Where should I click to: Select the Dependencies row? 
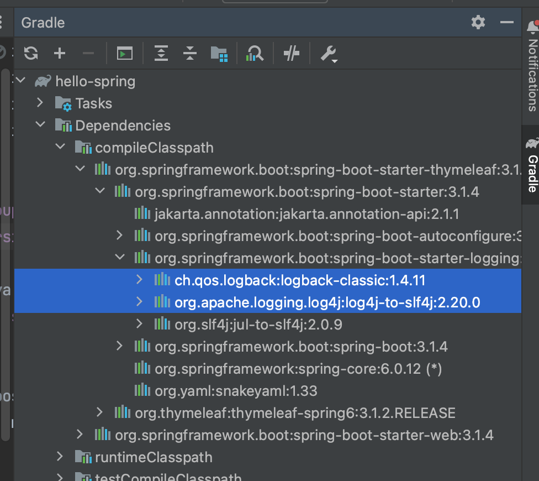pos(268,126)
